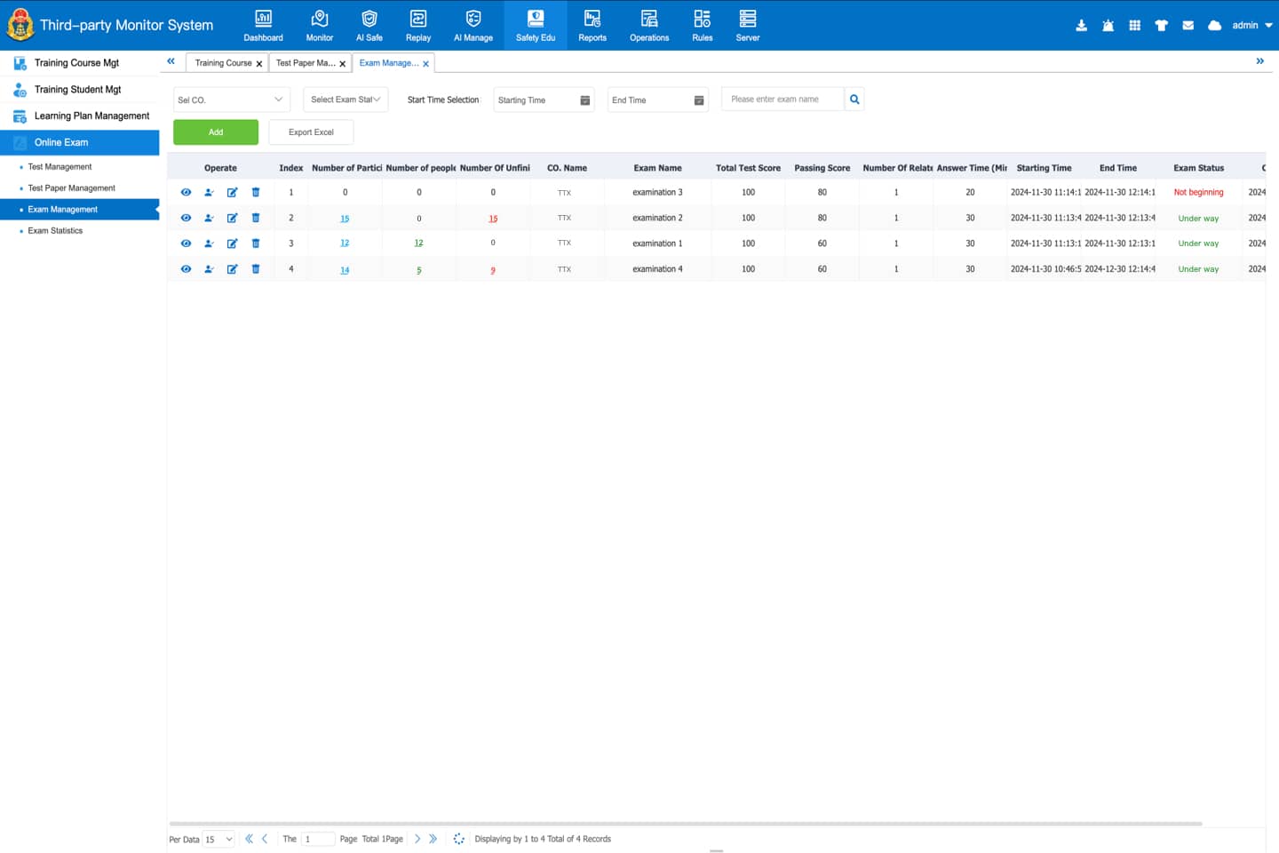
Task: Refresh the table with reload icon
Action: 458,839
